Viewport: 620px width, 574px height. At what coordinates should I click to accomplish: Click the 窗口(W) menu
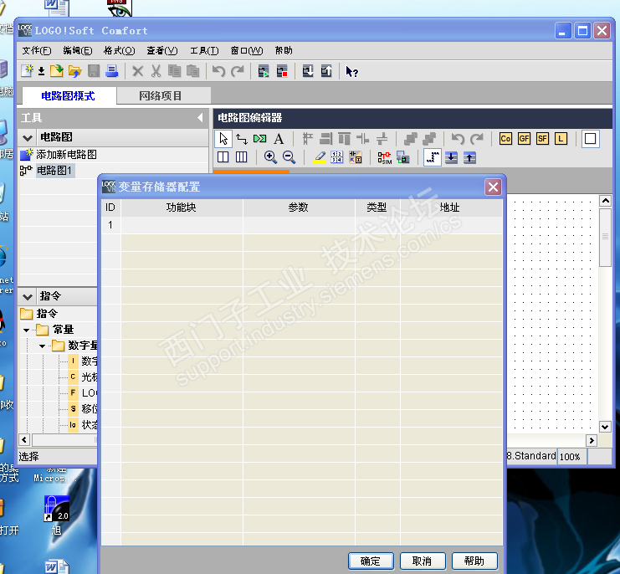pyautogui.click(x=247, y=50)
